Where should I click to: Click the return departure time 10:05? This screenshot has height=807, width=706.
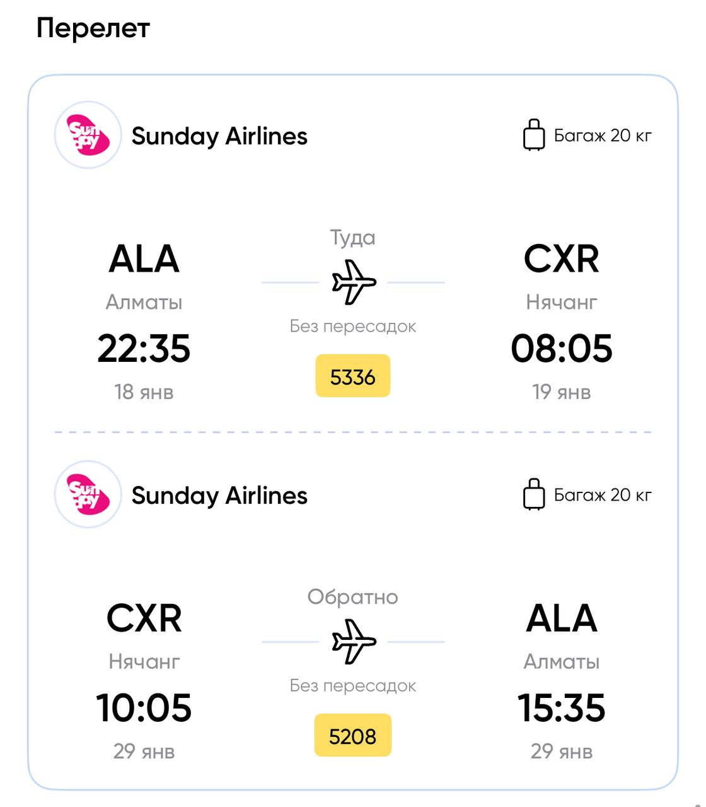[x=144, y=708]
